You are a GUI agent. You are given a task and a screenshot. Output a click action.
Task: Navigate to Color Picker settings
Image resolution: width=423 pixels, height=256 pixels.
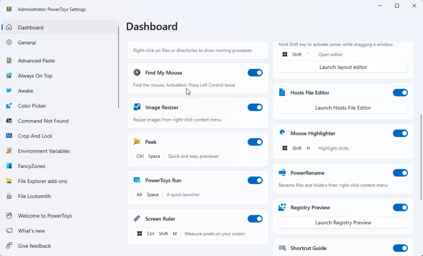click(60, 106)
